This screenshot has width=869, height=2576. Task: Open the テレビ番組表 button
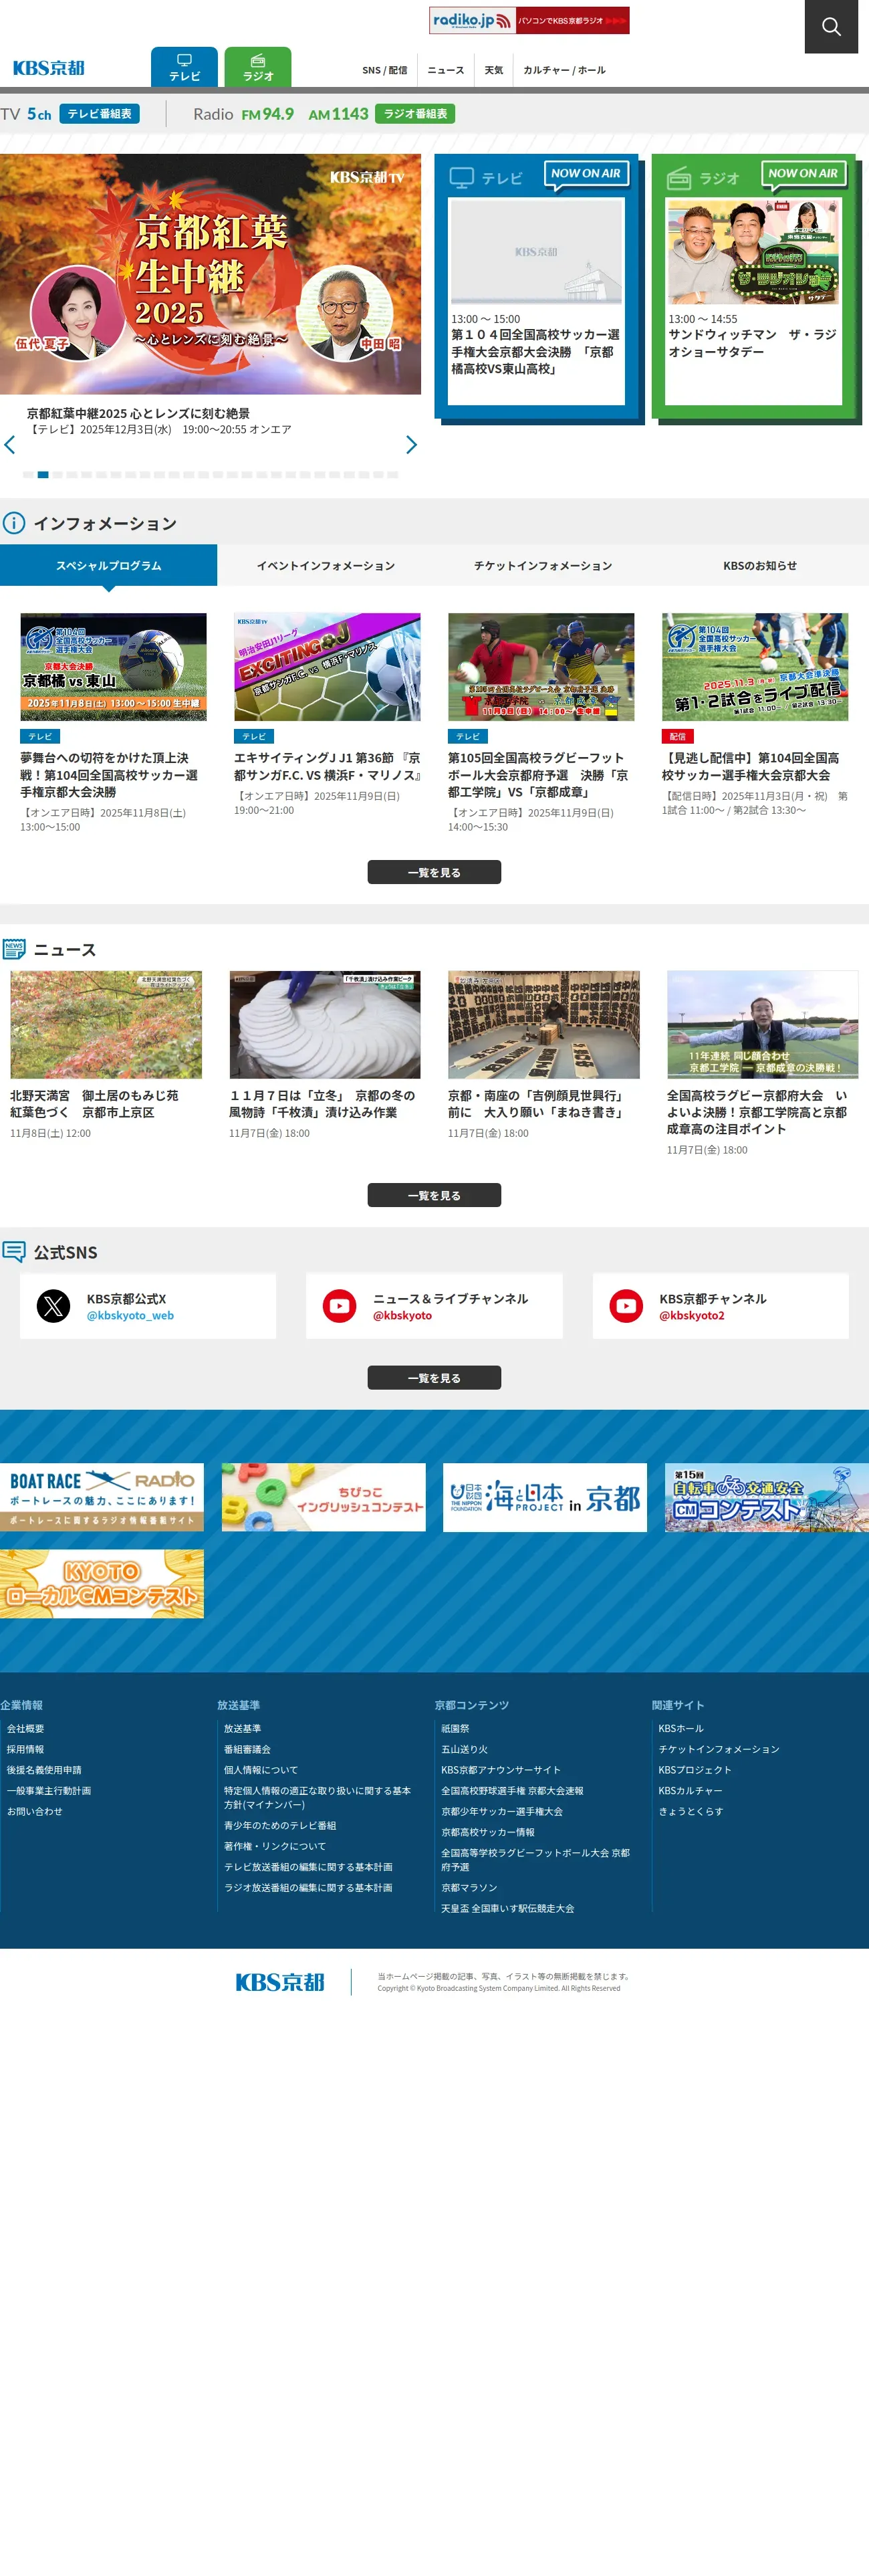[99, 114]
